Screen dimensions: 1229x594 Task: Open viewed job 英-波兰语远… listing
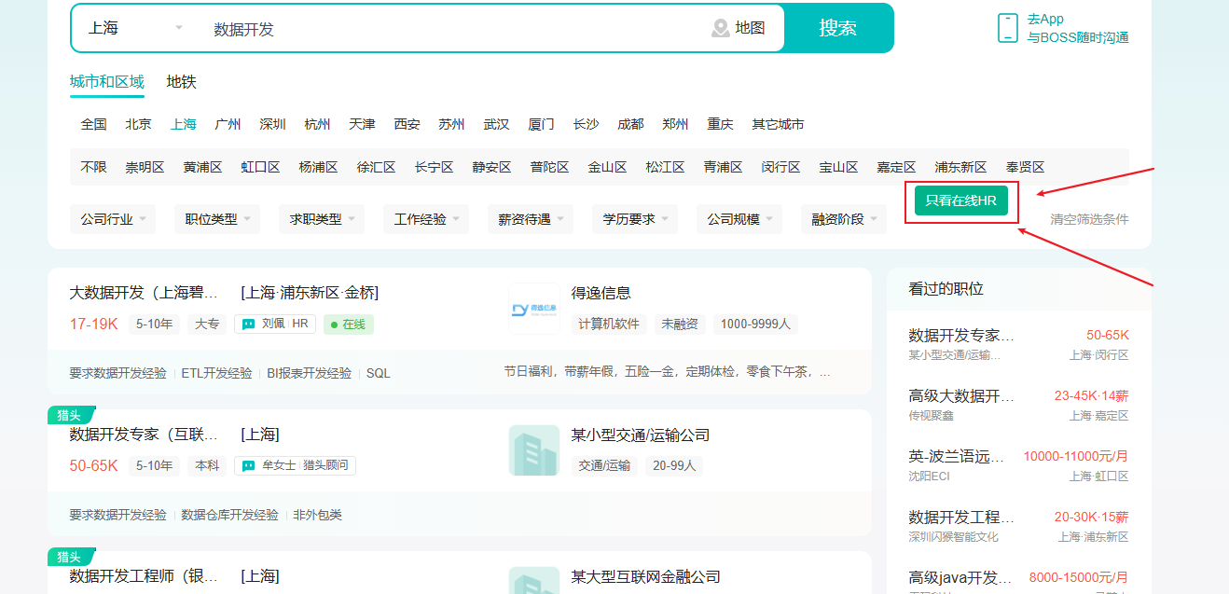[x=1019, y=464]
